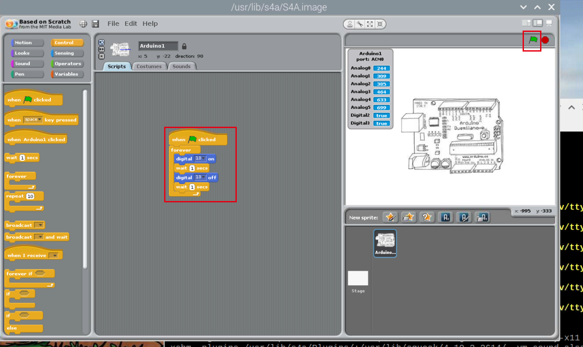Select the scissors delete tool

point(360,24)
